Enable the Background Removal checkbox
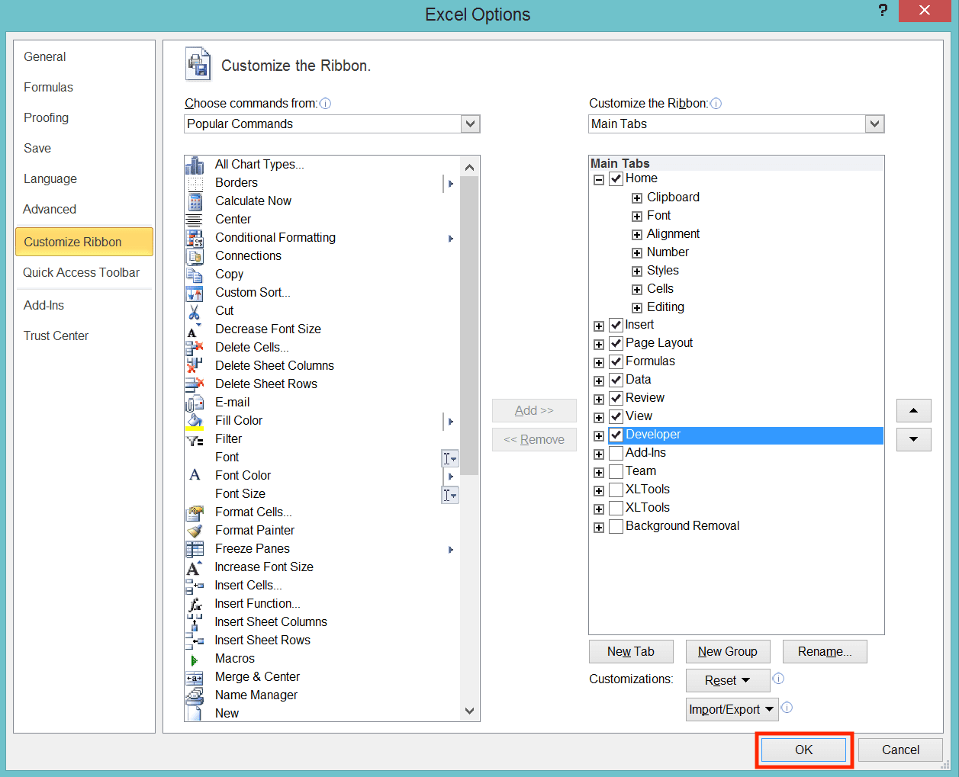Viewport: 959px width, 777px height. [x=616, y=526]
